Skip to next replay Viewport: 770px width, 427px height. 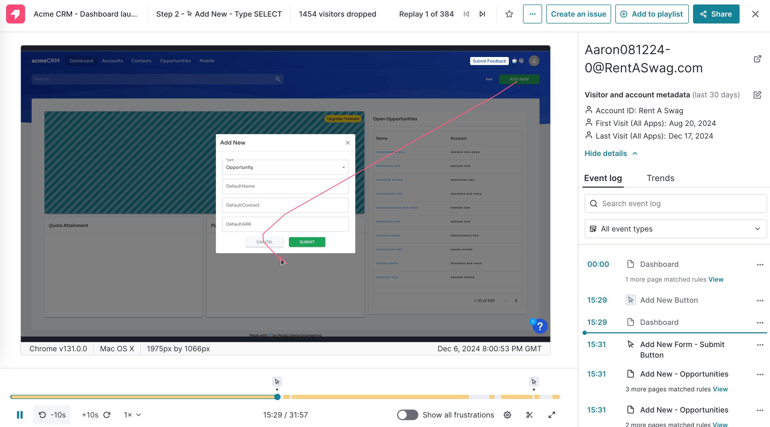tap(482, 14)
